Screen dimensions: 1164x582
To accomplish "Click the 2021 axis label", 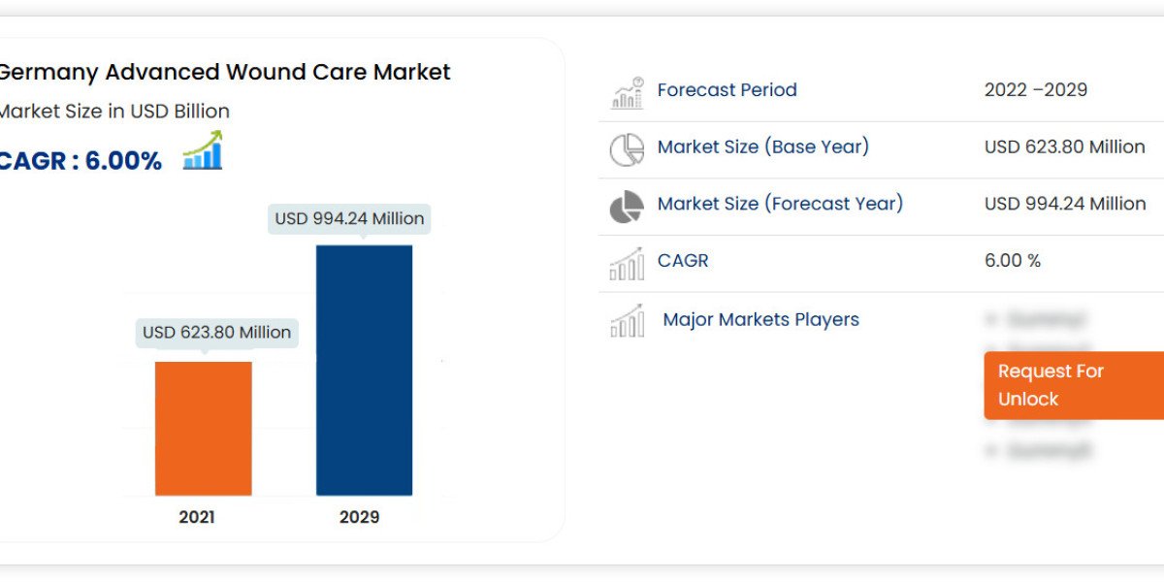I will [197, 517].
